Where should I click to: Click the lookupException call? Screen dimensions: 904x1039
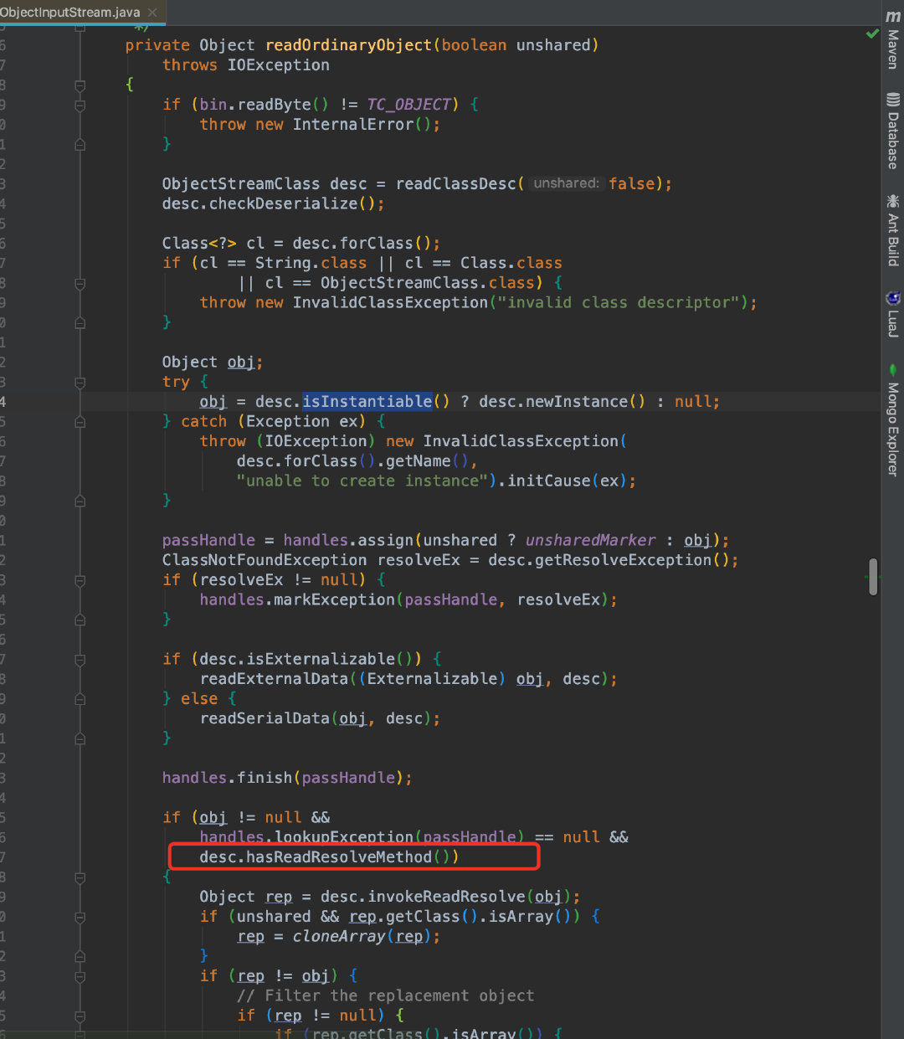coord(344,837)
